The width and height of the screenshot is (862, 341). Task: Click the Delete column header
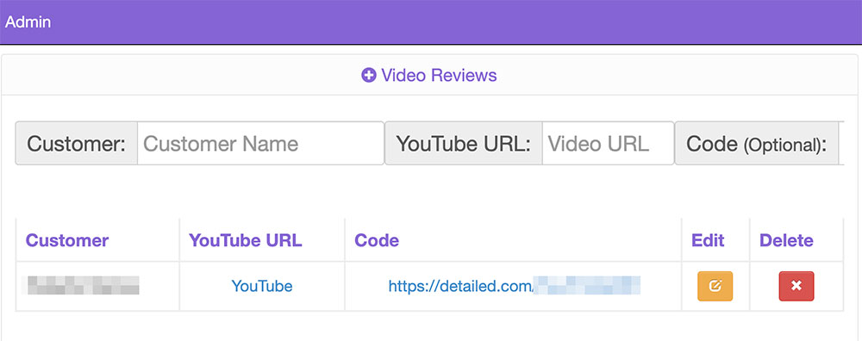pos(786,240)
